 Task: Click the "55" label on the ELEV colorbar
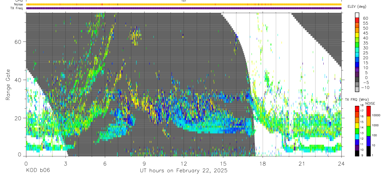(x=366, y=23)
